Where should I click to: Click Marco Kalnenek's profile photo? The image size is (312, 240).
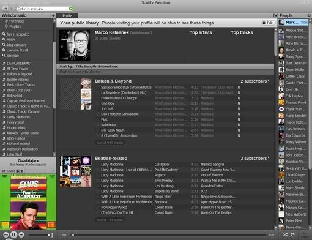75,45
